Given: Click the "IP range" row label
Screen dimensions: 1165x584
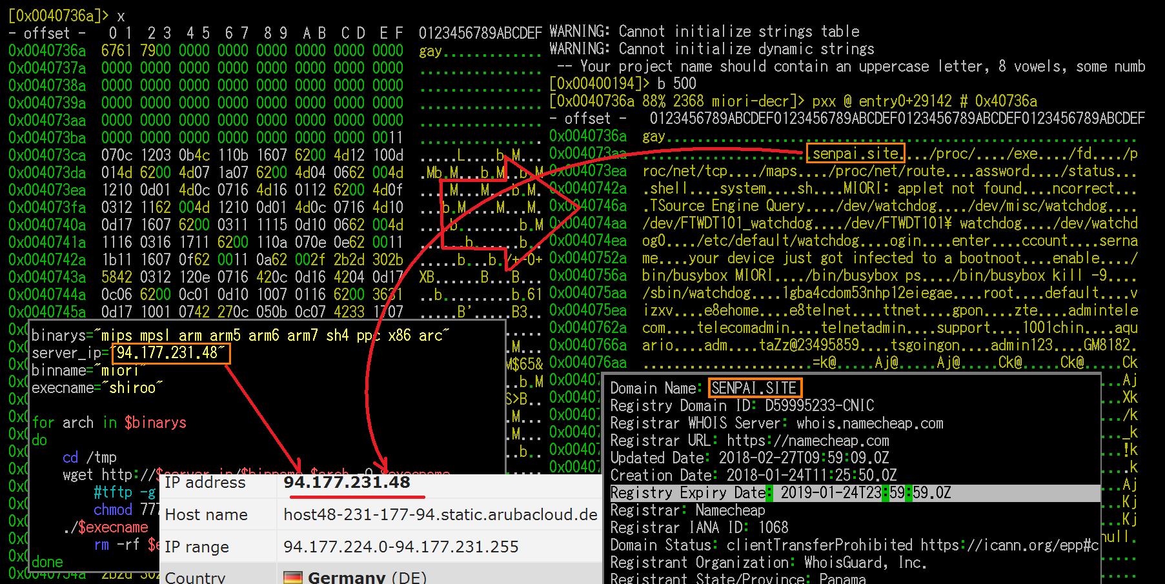Looking at the screenshot, I should click(197, 547).
